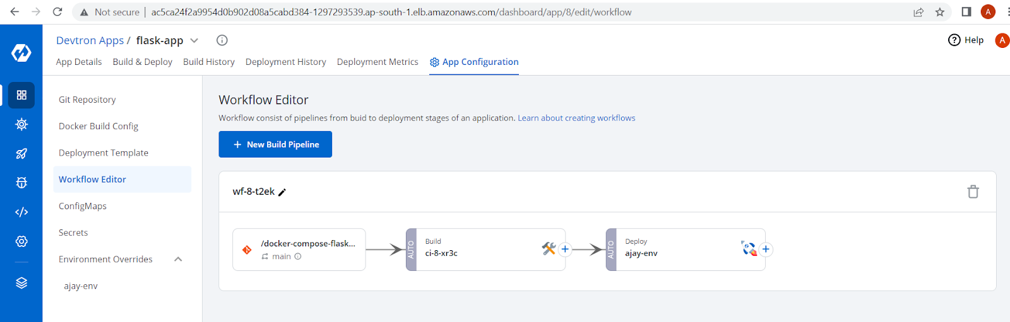Open the rocket deployment groups icon

(x=21, y=153)
